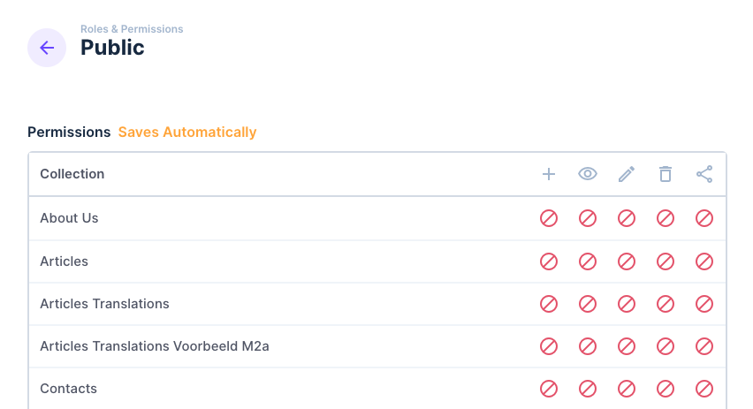Go back using the arrow button
The image size is (753, 409).
(47, 48)
